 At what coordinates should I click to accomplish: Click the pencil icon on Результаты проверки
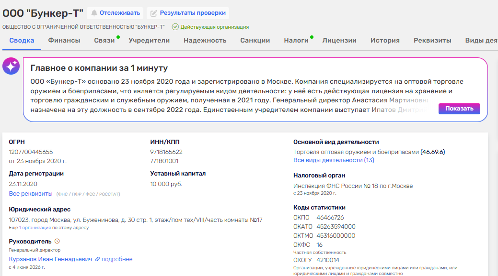click(x=154, y=13)
